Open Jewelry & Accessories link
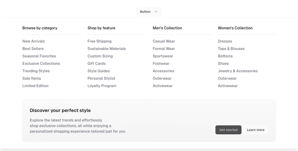This screenshot has width=298, height=151. coord(238,71)
